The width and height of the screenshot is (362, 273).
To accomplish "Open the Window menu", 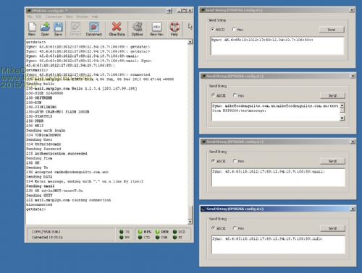I will [x=82, y=17].
